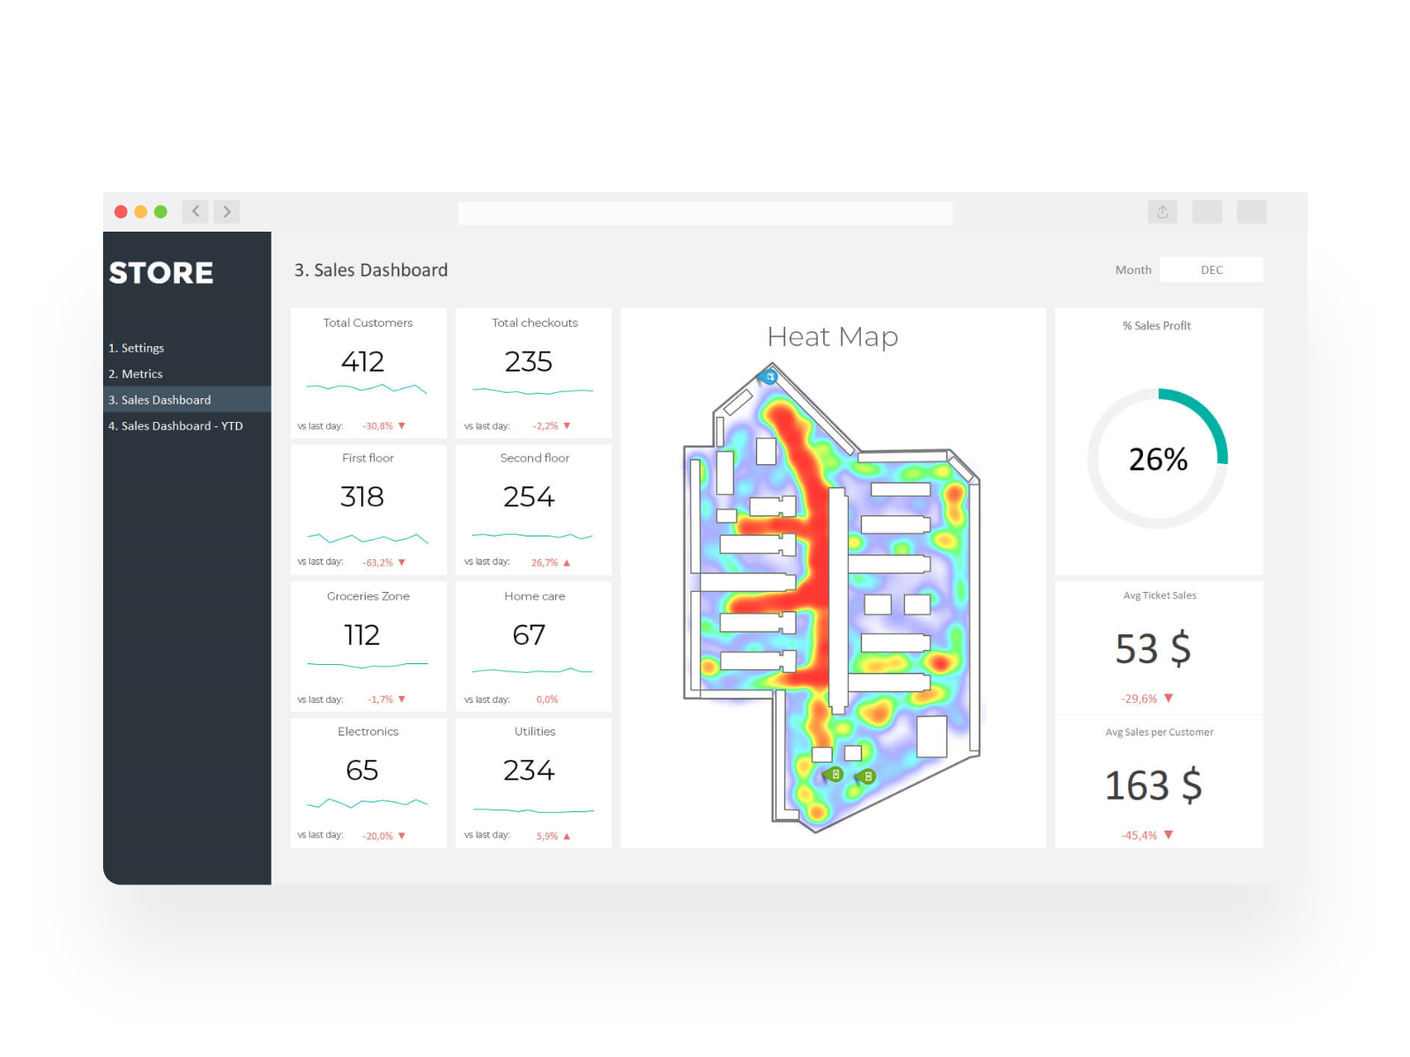Click the STORE logo

point(161,273)
